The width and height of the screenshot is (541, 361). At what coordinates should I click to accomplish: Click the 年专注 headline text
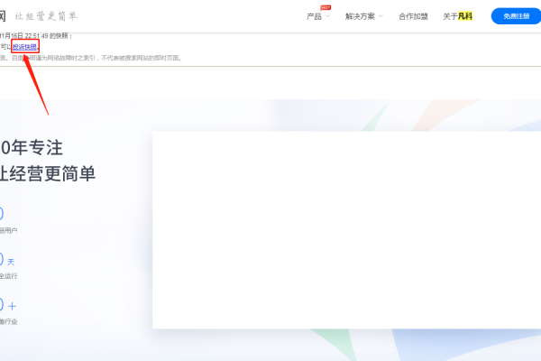point(37,147)
